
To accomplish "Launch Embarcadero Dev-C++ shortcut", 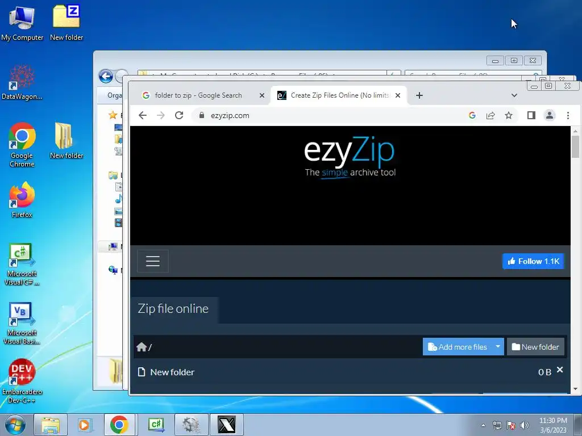I will [22, 381].
